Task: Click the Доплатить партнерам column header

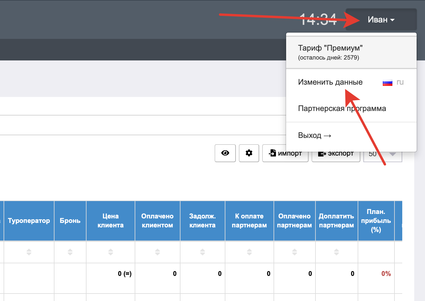Action: click(336, 221)
